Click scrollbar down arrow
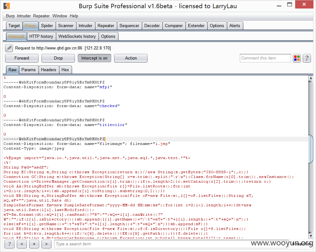This screenshot has height=252, width=316. [311, 236]
